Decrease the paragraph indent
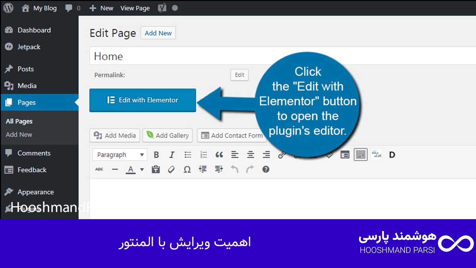Screen dimensions: 476x268 203,170
